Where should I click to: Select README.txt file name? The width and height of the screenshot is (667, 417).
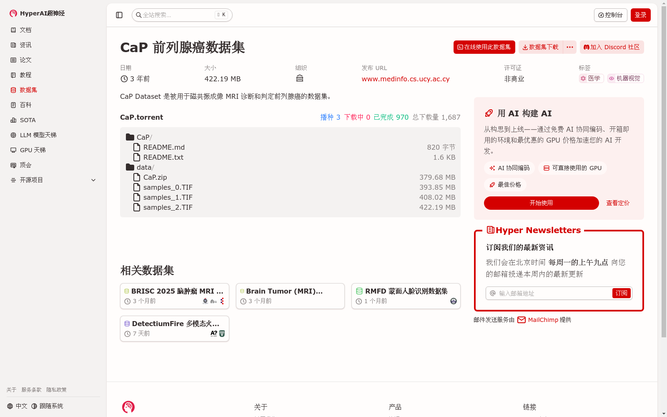(x=163, y=157)
